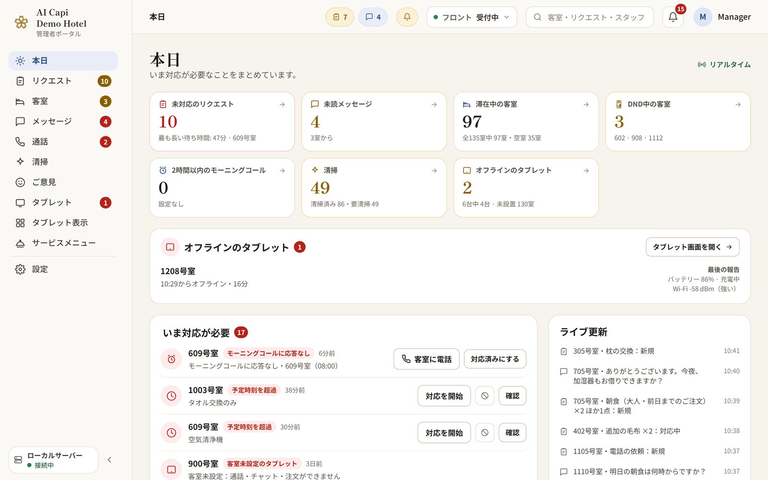Click the Manager avatar M

[703, 17]
